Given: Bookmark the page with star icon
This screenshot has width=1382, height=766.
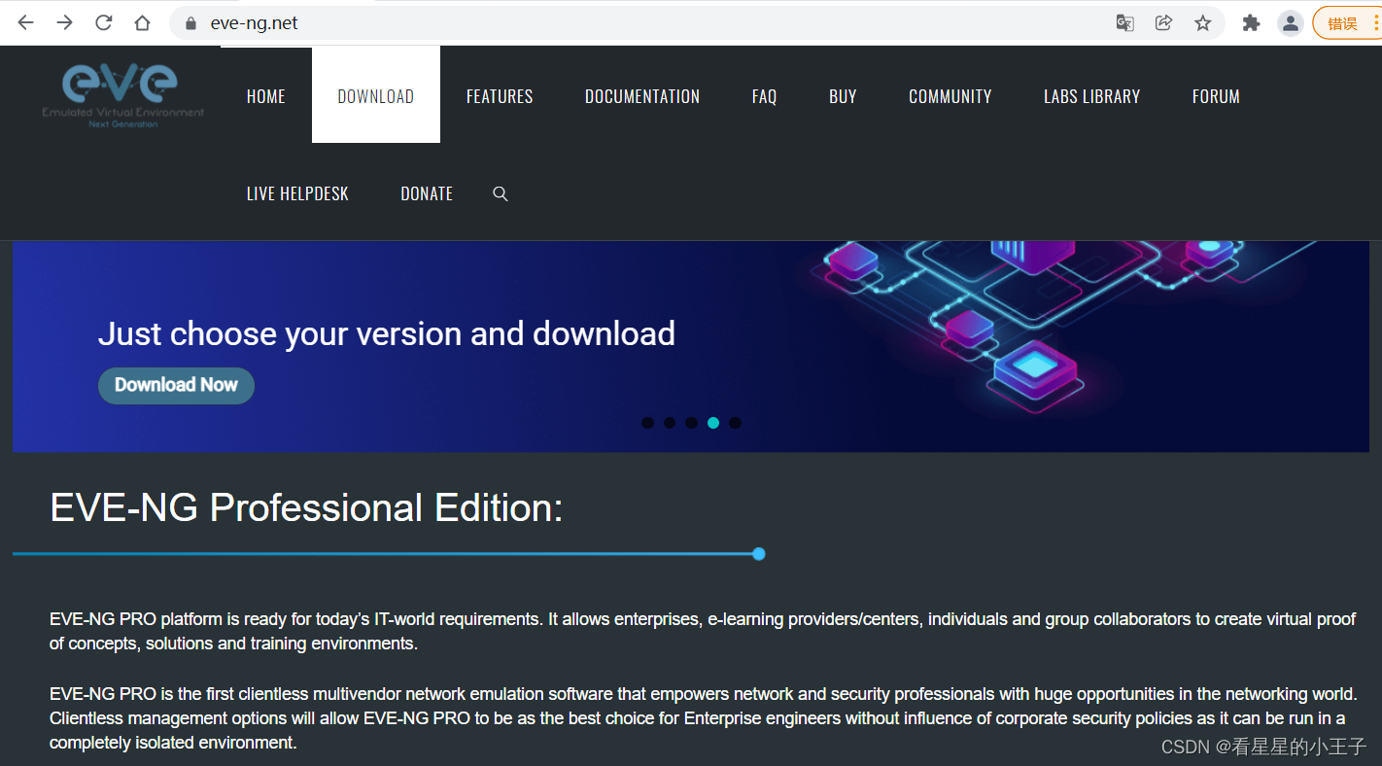Looking at the screenshot, I should tap(1202, 22).
